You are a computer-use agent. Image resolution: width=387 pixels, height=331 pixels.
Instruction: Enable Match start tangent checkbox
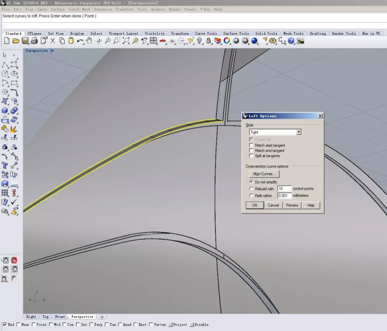pos(251,145)
